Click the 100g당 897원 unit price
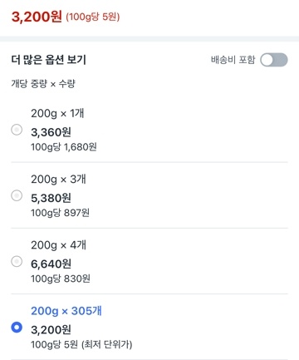The width and height of the screenshot is (299, 360). click(60, 213)
